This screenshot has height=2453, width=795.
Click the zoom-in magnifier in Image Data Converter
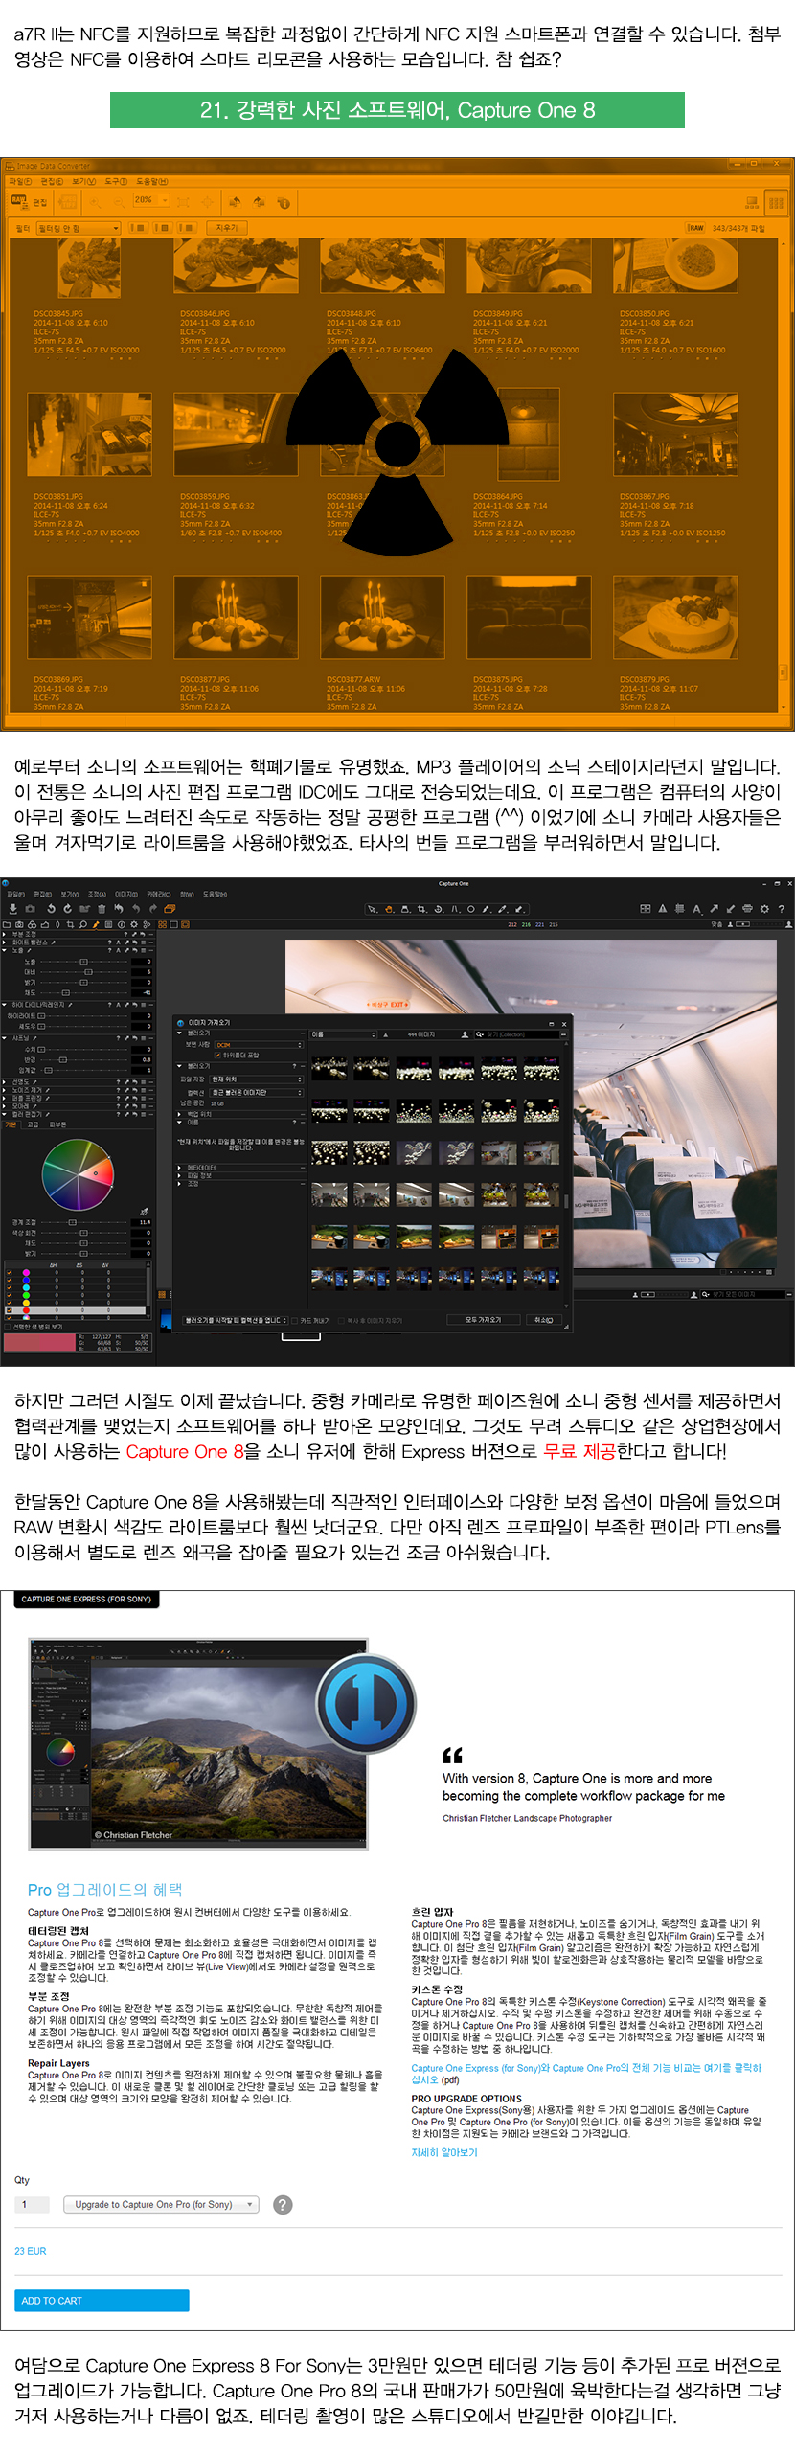96,202
